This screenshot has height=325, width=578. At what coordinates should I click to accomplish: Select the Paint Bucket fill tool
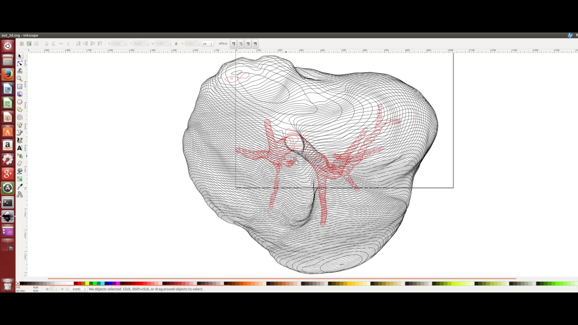pos(19,171)
